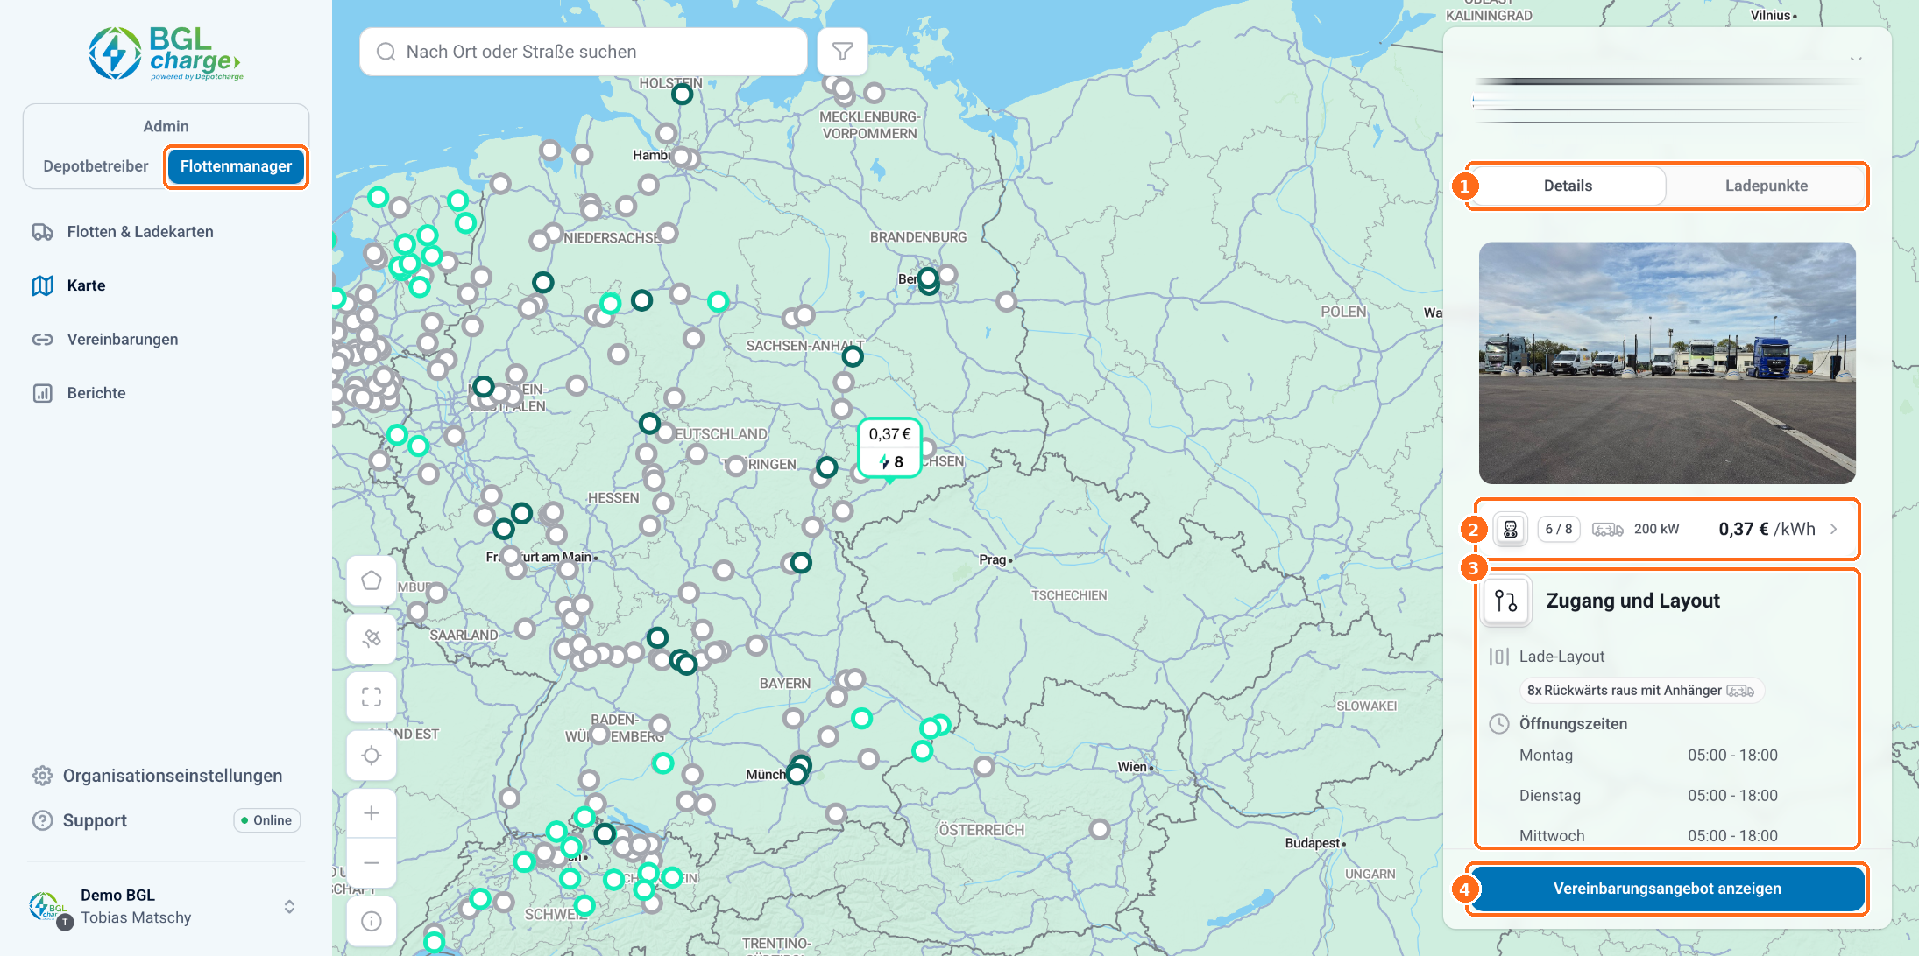Click the connector type icon
The width and height of the screenshot is (1919, 956).
point(1511,529)
